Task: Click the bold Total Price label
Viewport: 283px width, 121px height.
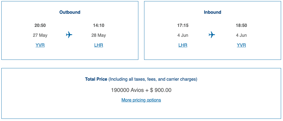Action: pos(96,79)
